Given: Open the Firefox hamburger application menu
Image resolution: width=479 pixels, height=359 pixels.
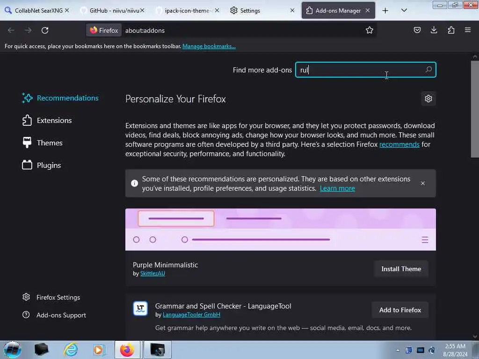Looking at the screenshot, I should [x=468, y=30].
